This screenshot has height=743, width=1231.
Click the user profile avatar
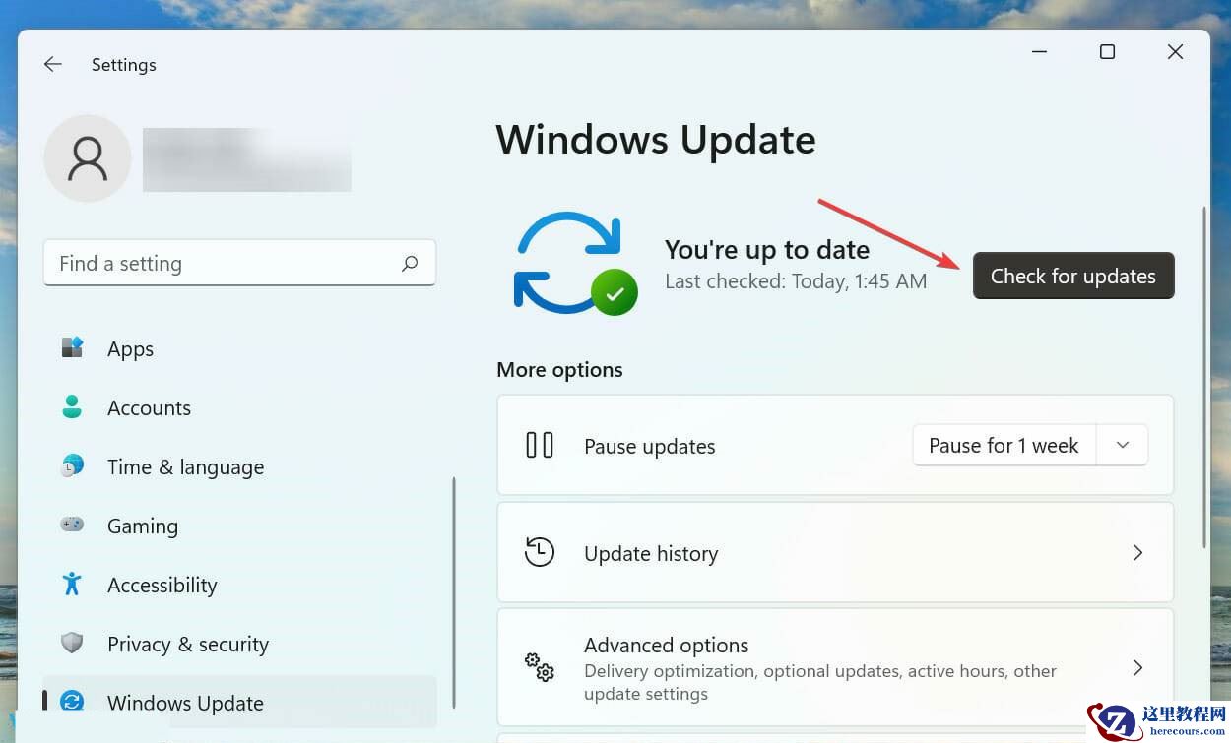coord(88,158)
